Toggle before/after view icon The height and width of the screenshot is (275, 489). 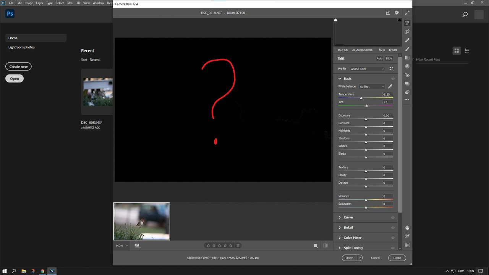pyautogui.click(x=325, y=246)
